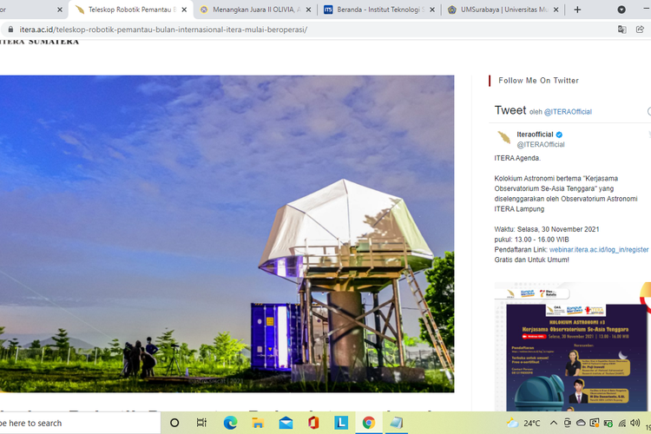Screen dimensions: 651x434
Task: Click the observatory telescope photo
Action: tap(227, 233)
